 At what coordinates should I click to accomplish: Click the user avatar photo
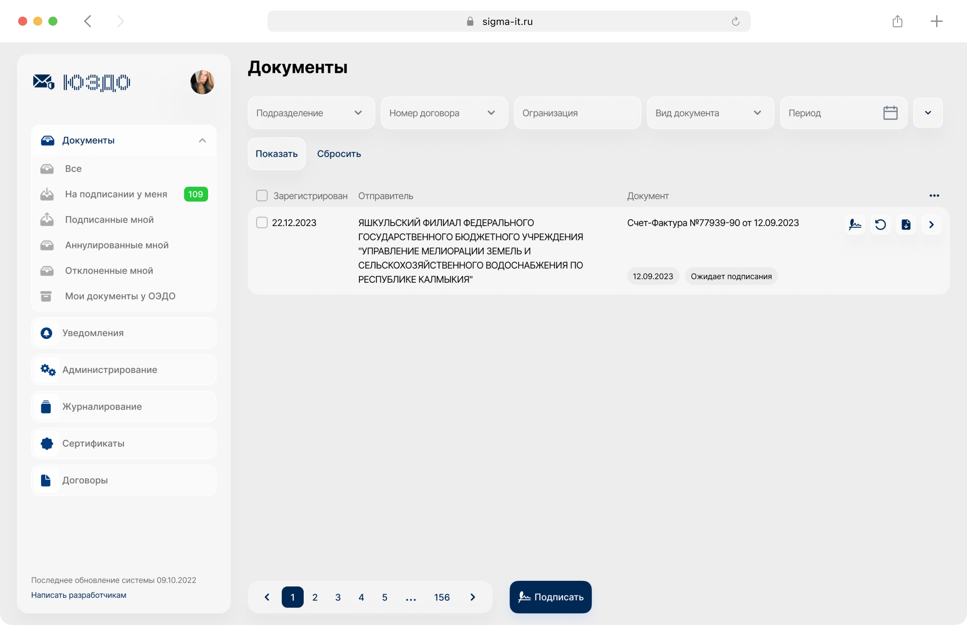[x=202, y=82]
